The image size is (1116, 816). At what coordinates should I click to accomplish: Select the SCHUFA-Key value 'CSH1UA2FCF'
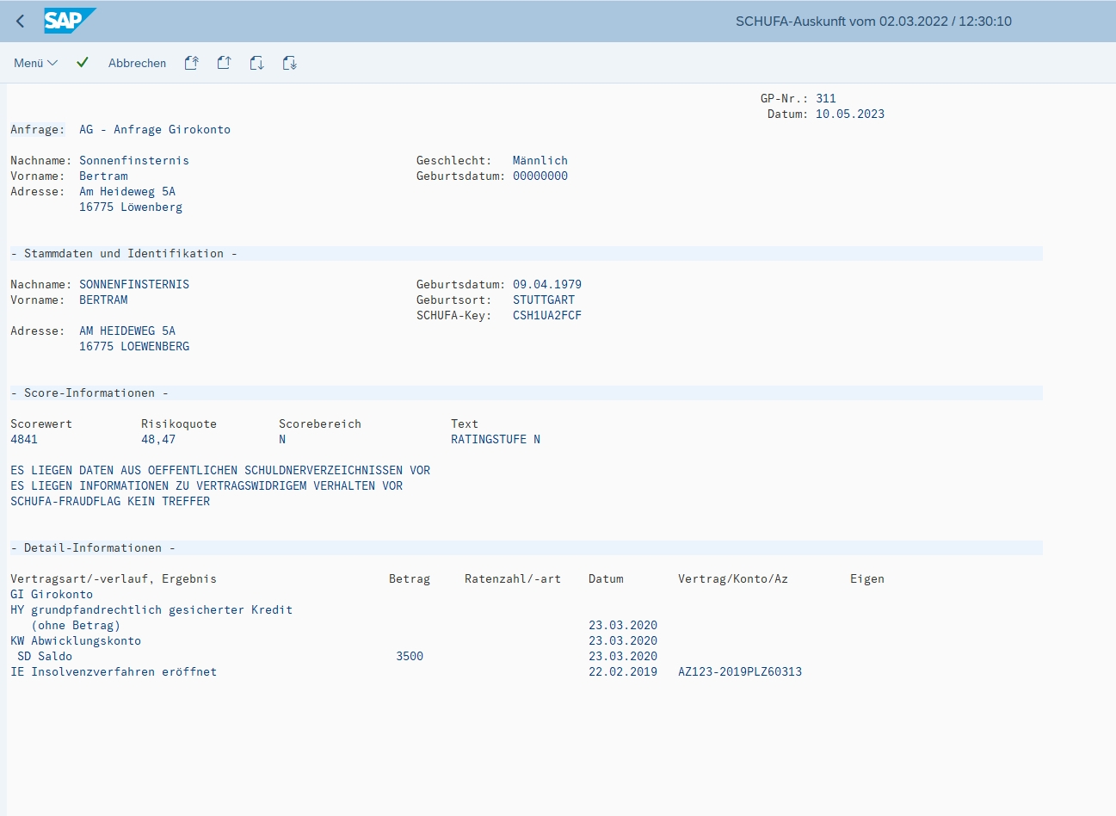point(547,315)
